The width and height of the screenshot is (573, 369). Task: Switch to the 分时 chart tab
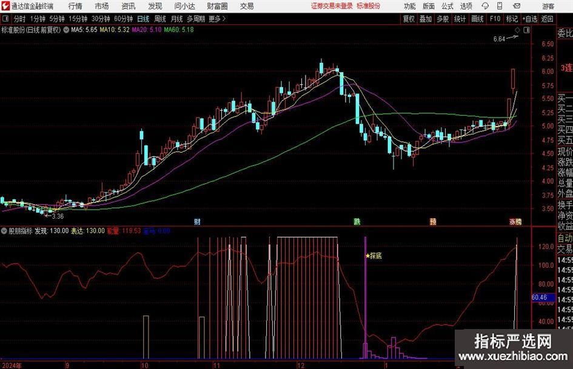pos(20,19)
